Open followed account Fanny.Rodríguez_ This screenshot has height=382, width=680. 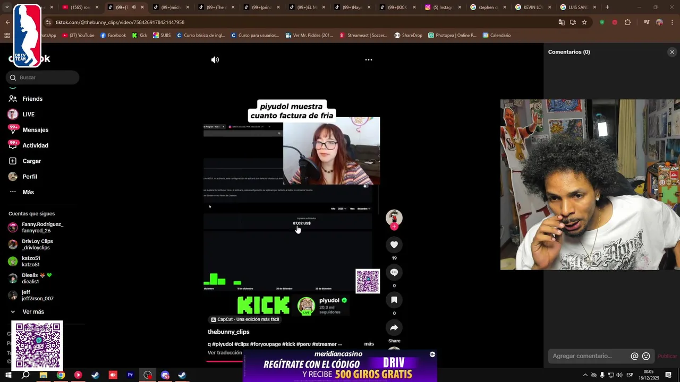tap(36, 228)
